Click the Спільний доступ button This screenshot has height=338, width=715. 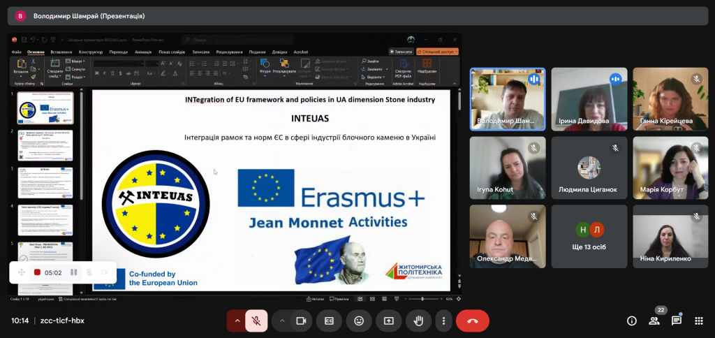437,52
